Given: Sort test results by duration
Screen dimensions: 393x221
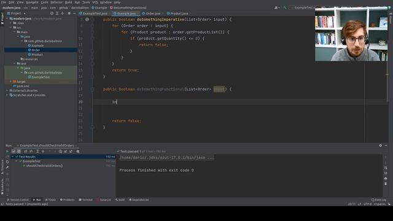Looking at the screenshot, I should coord(31,152).
